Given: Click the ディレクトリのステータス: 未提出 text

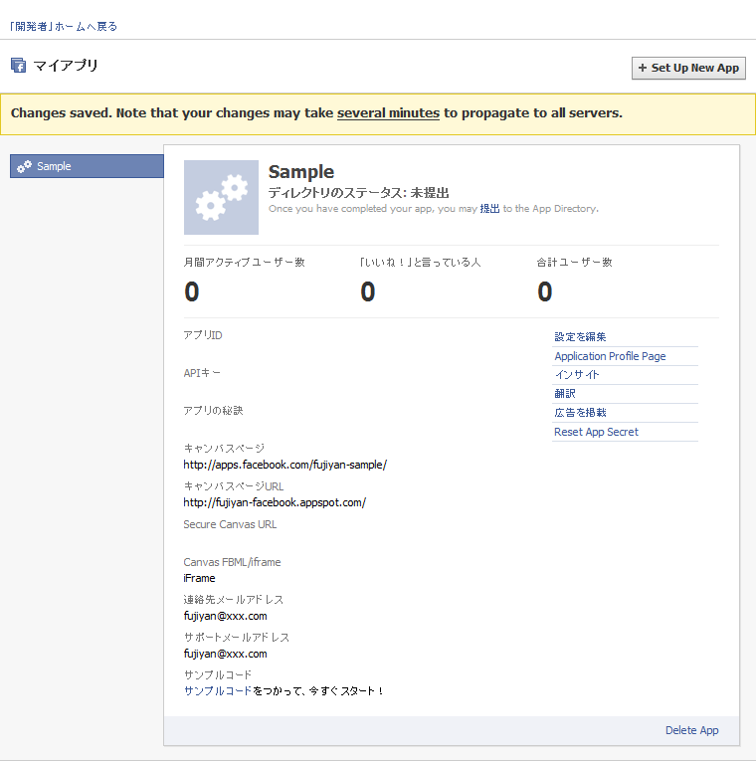Looking at the screenshot, I should coord(358,193).
